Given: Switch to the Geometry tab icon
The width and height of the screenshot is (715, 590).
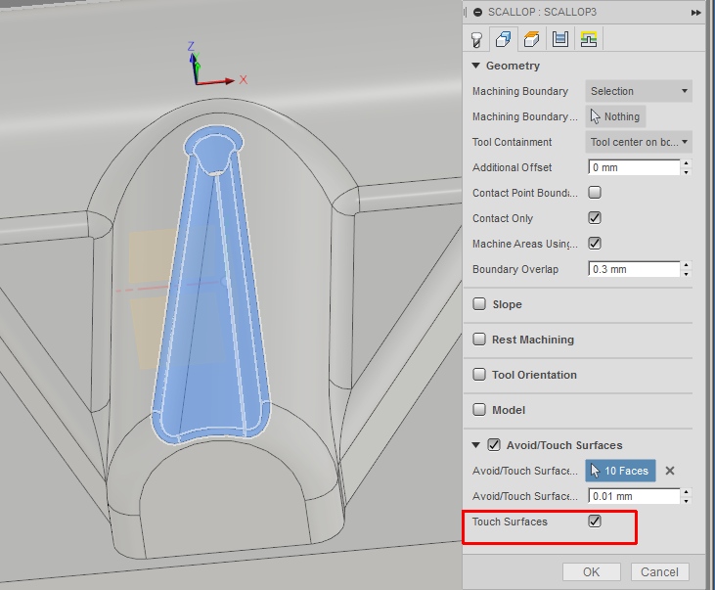Looking at the screenshot, I should pos(504,39).
